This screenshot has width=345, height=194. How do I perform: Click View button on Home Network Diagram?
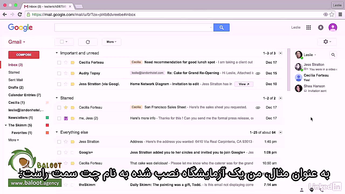(x=244, y=84)
